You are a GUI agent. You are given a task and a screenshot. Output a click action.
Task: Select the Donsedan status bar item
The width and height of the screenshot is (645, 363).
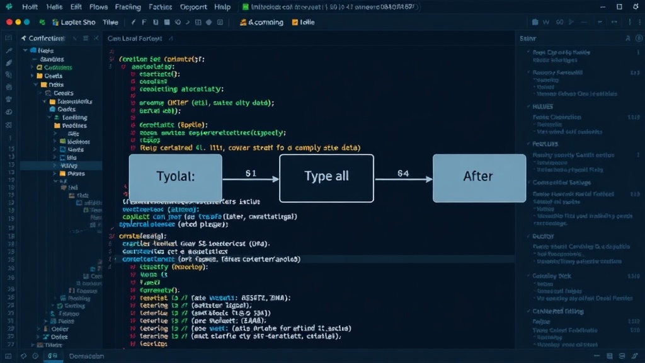(x=86, y=356)
